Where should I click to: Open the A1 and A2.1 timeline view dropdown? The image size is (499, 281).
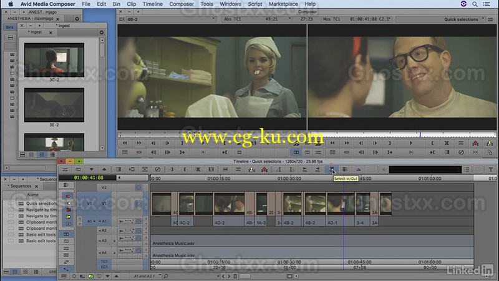(147, 276)
